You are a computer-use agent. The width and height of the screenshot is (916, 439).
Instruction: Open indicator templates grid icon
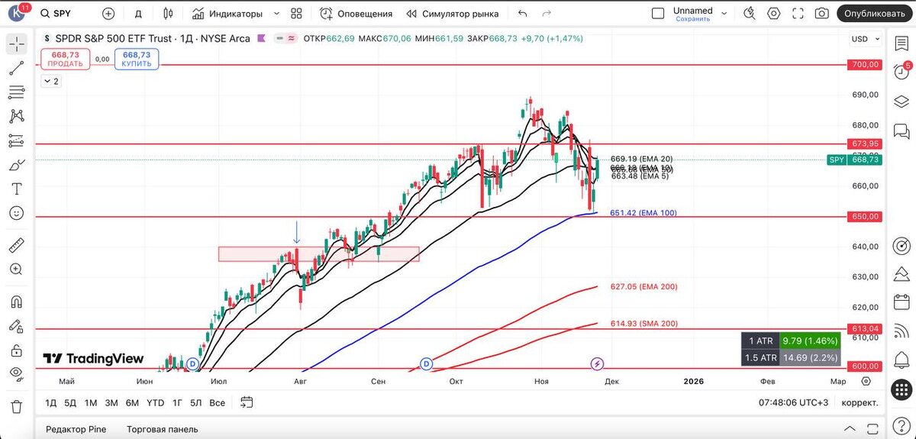pos(297,14)
